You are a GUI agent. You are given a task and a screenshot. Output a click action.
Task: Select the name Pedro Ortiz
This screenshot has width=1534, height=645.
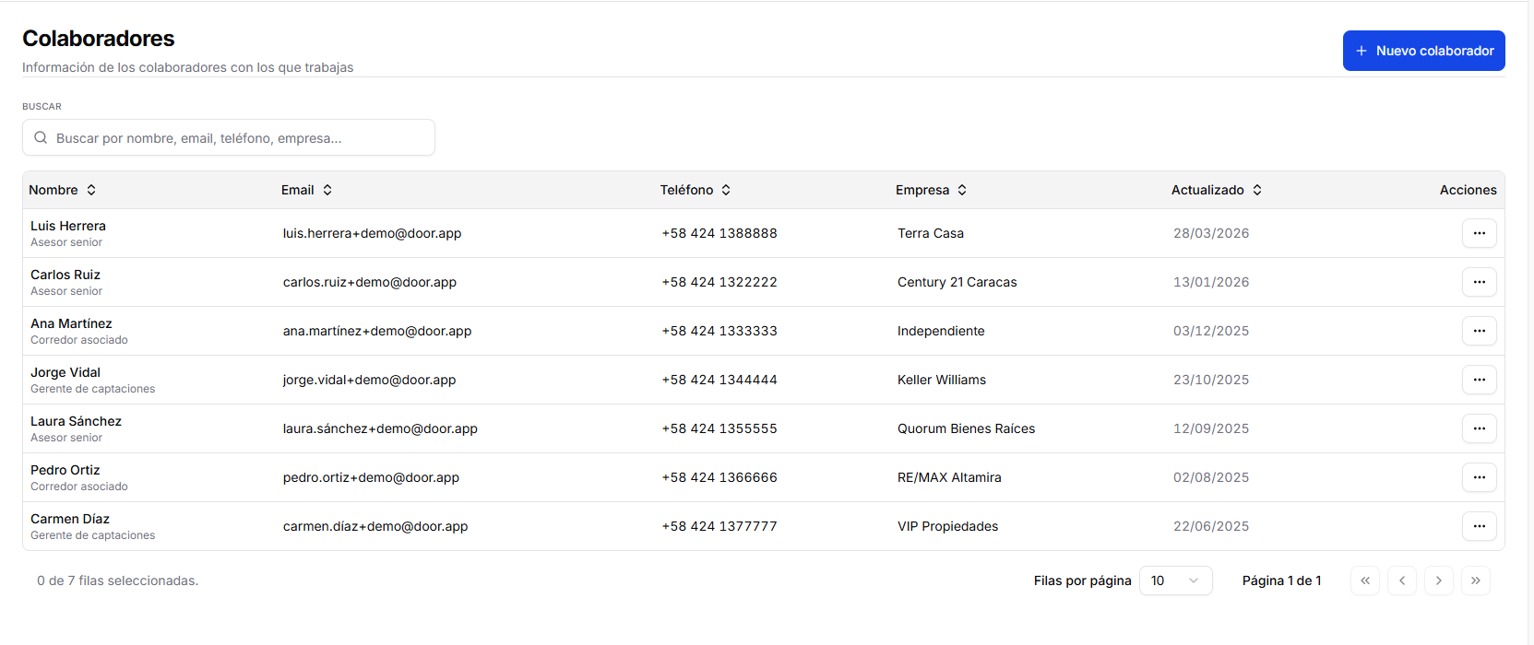pos(65,470)
